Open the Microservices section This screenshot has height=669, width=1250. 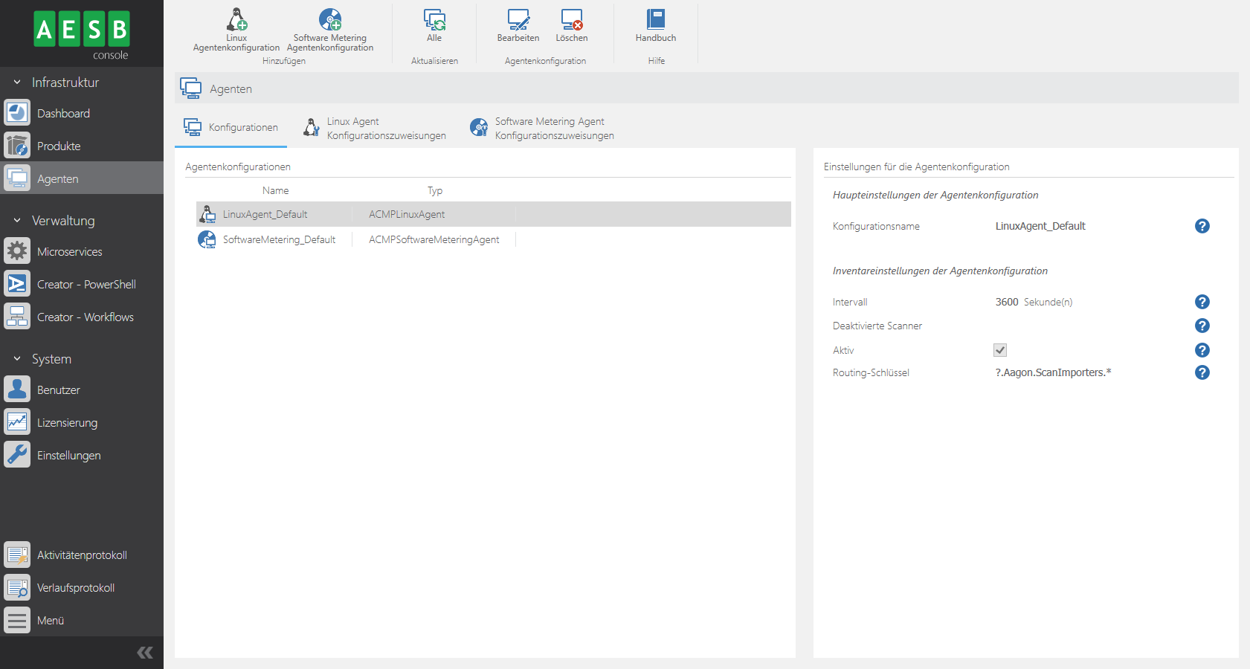click(x=70, y=251)
